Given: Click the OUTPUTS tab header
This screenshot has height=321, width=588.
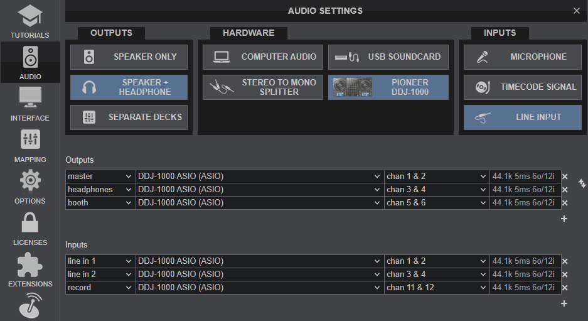Looking at the screenshot, I should pyautogui.click(x=111, y=33).
